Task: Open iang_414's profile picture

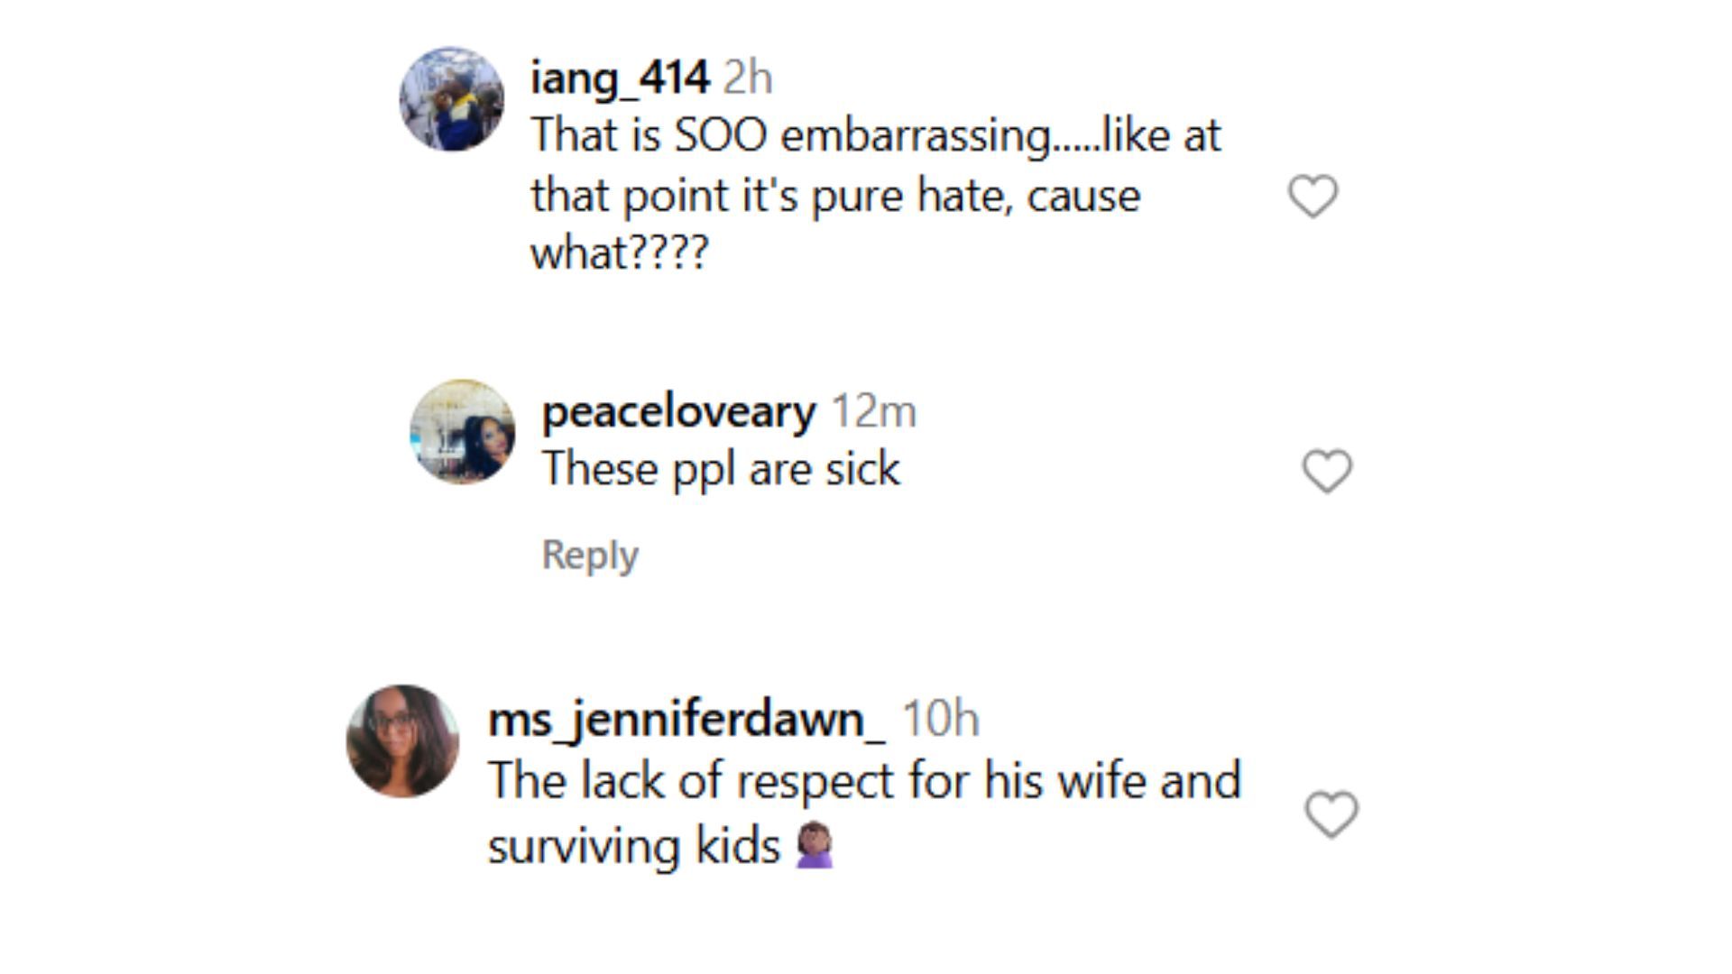Action: (452, 99)
